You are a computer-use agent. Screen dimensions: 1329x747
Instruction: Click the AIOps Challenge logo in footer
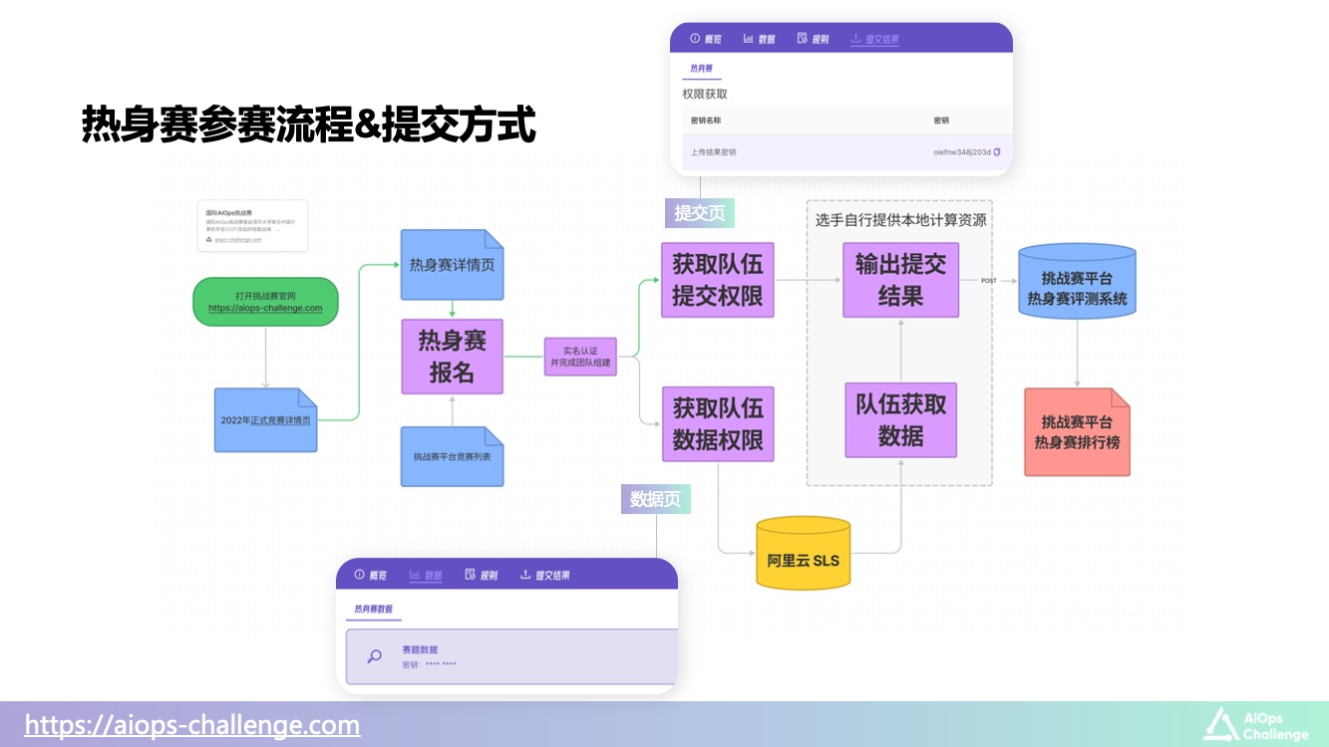(1255, 725)
